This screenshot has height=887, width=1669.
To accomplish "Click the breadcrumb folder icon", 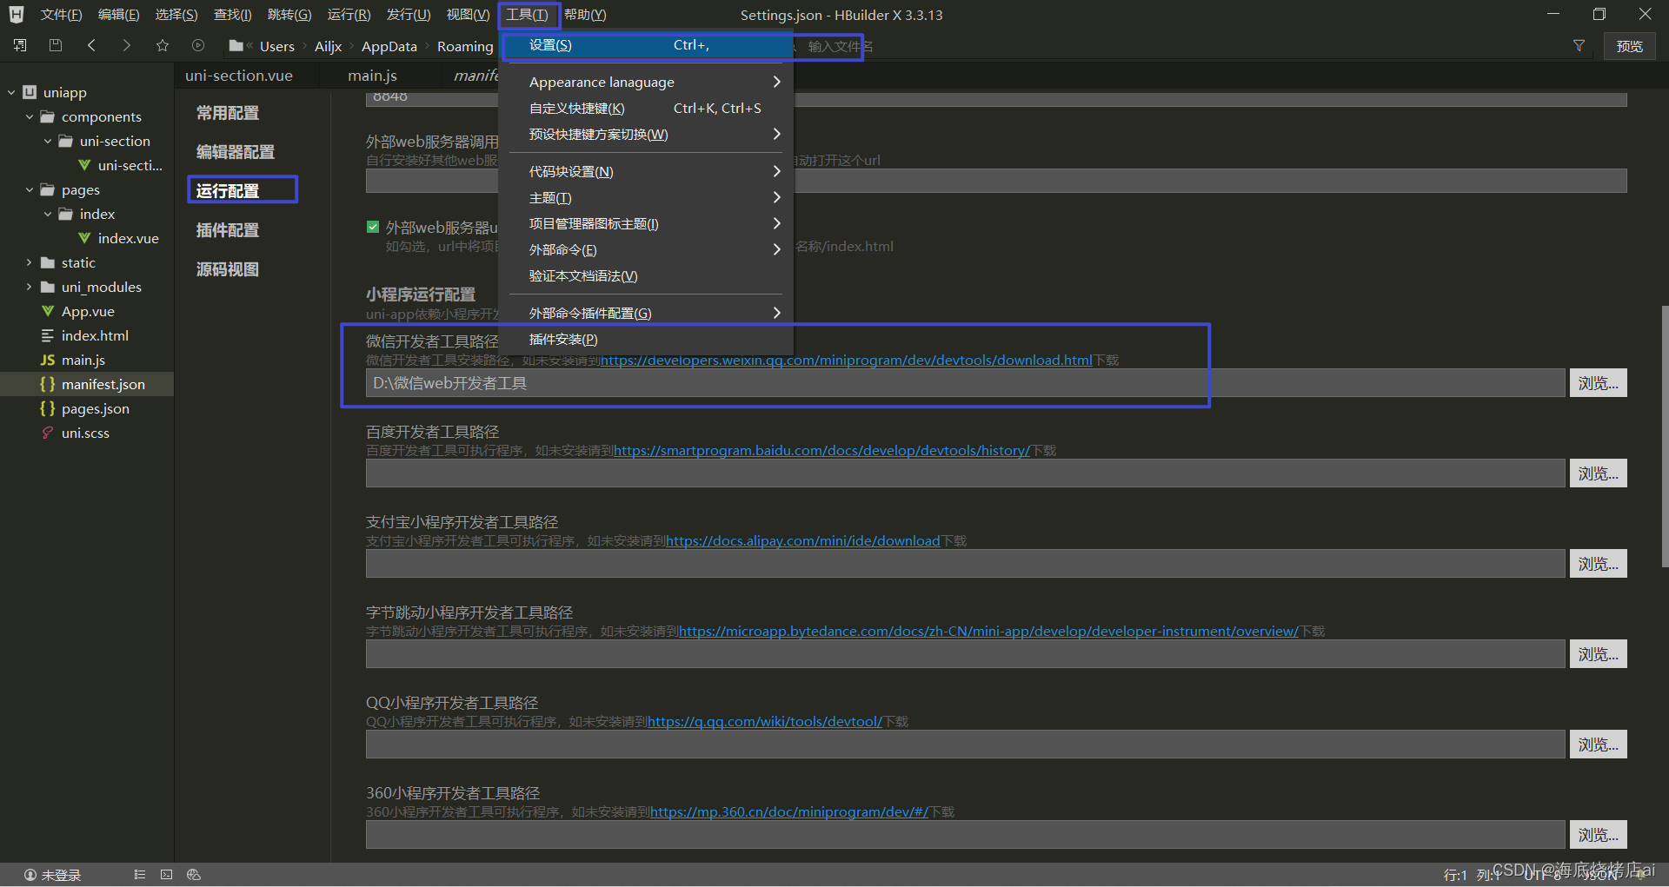I will point(236,45).
